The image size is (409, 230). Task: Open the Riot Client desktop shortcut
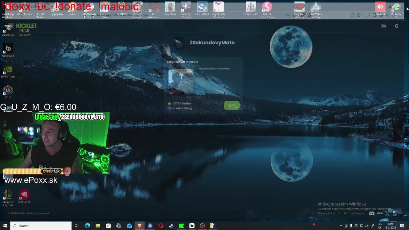(24, 196)
